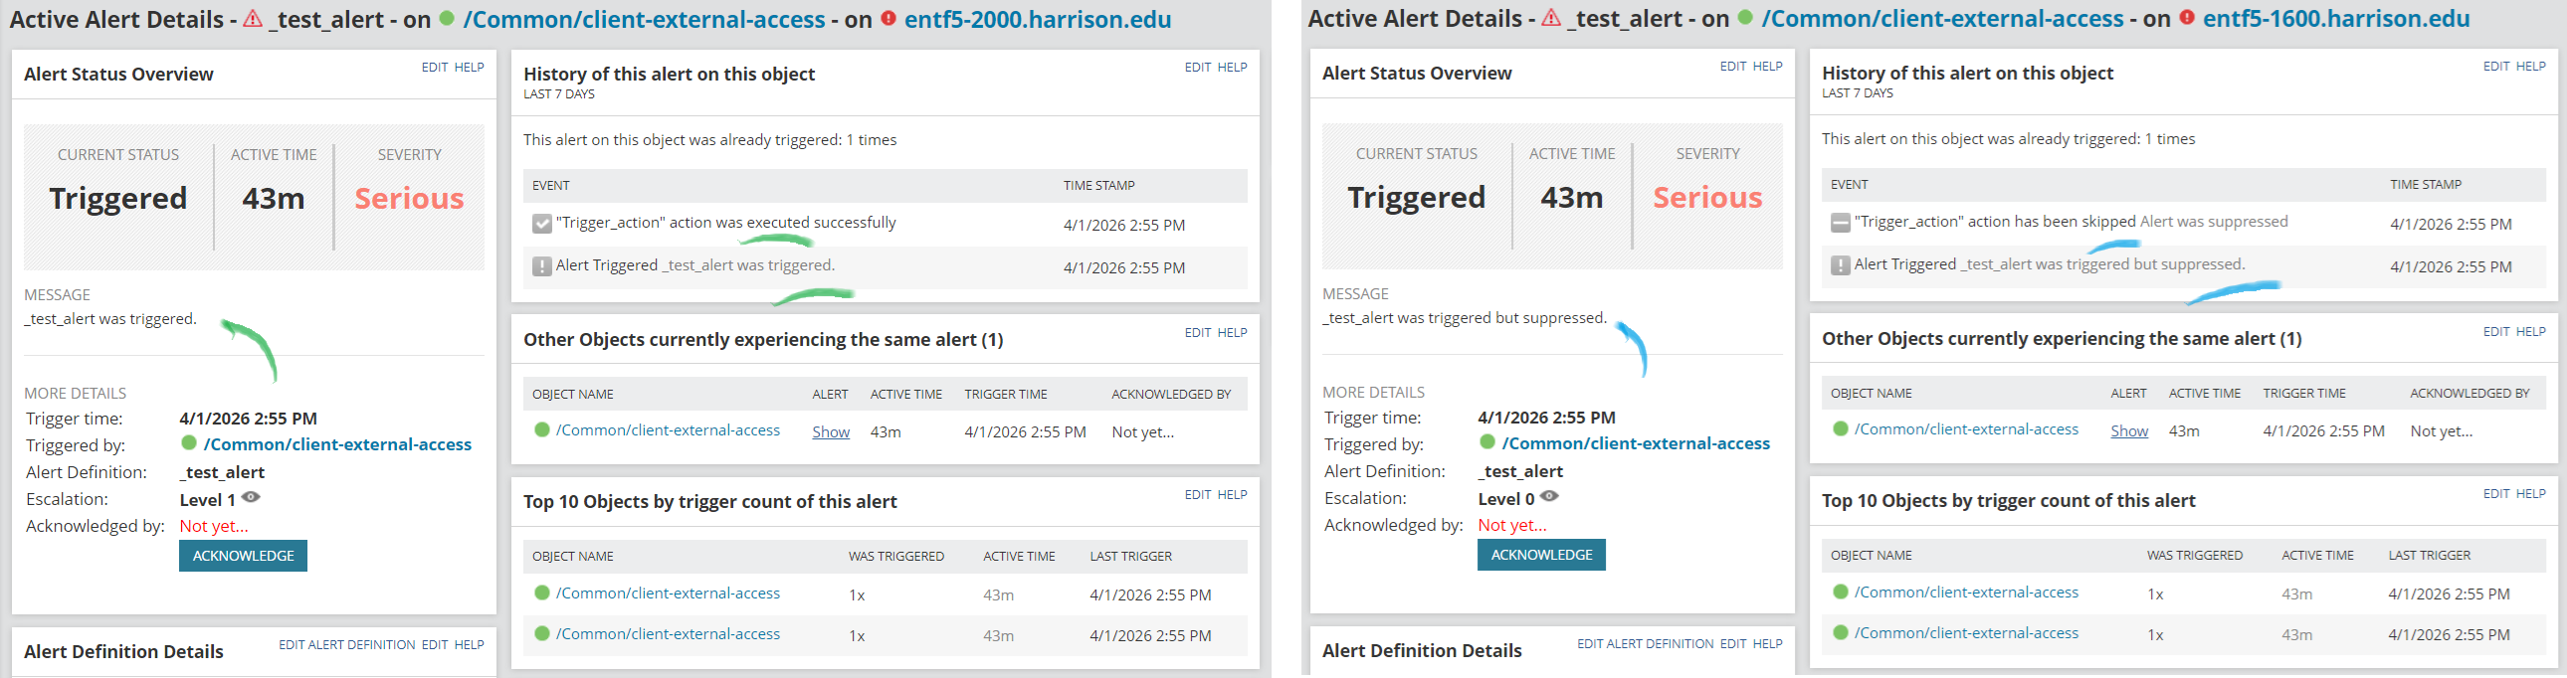Viewport: 2567px width, 678px height.
Task: Click HELP on Other Objects widget, entf5-1600
Action: [x=2531, y=331]
